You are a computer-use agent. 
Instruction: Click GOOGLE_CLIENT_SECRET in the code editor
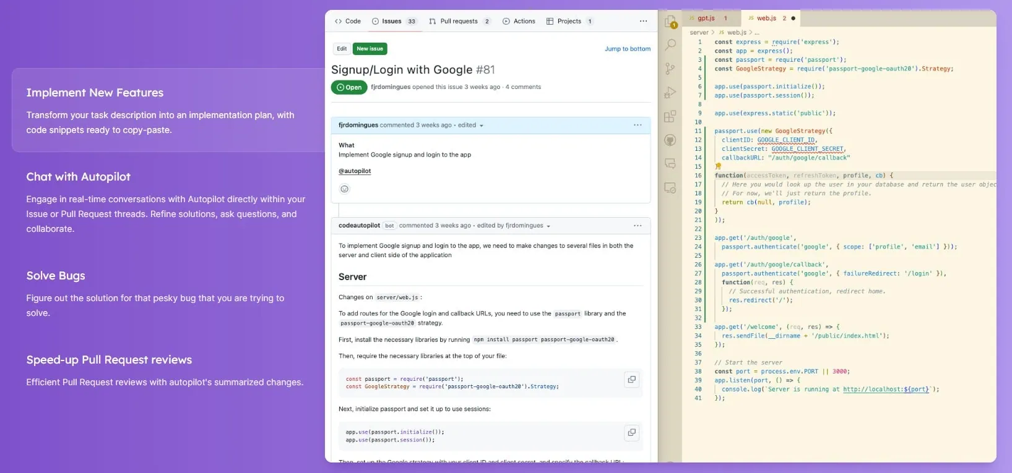pos(807,149)
